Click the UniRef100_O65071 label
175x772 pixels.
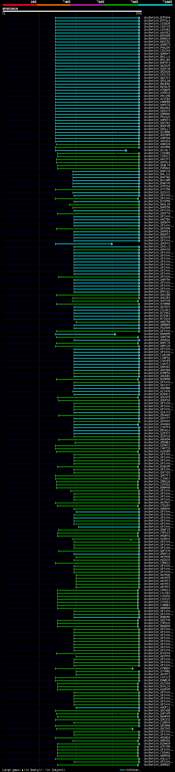(x=157, y=111)
